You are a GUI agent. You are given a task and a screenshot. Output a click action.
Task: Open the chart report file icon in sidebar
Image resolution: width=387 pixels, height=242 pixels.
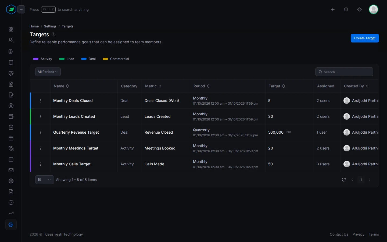coord(11,192)
